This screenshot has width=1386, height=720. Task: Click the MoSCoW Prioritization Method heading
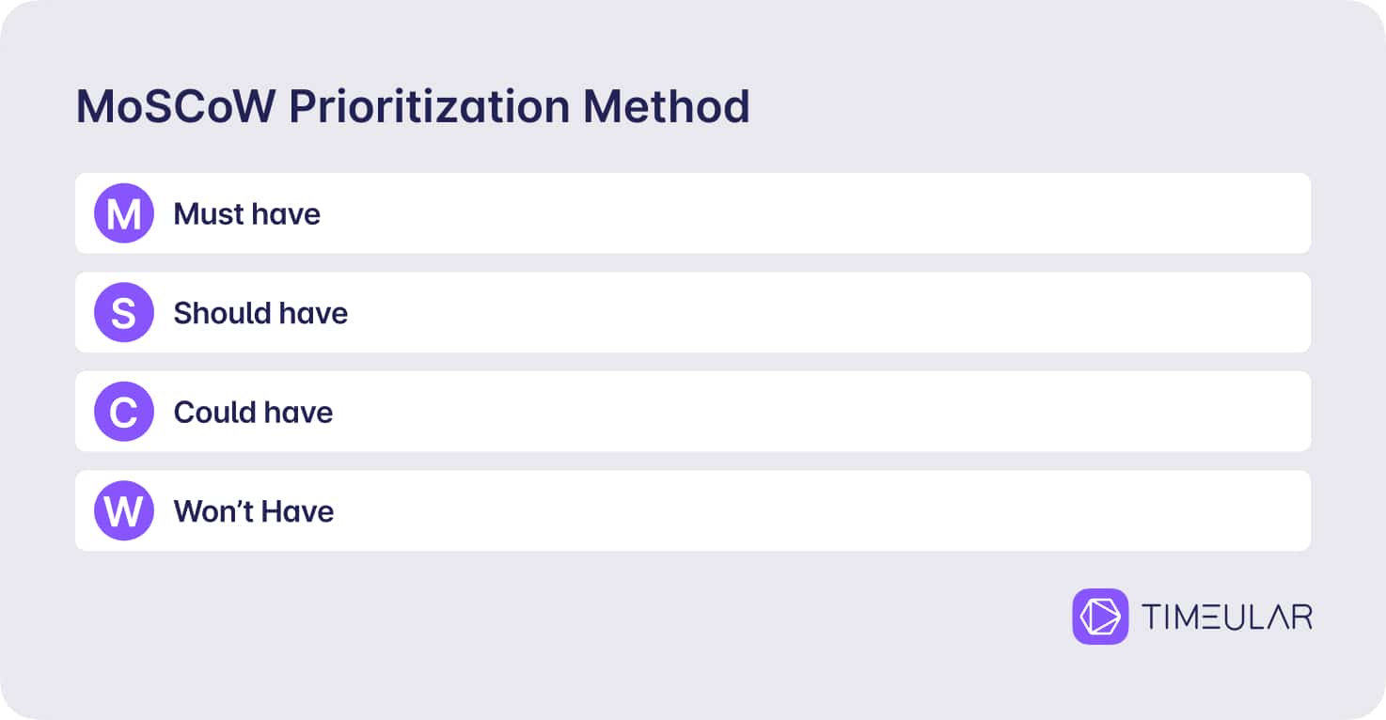tap(413, 107)
